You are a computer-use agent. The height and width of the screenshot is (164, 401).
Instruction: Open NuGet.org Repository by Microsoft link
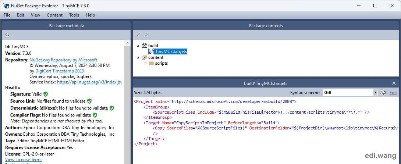(63, 60)
